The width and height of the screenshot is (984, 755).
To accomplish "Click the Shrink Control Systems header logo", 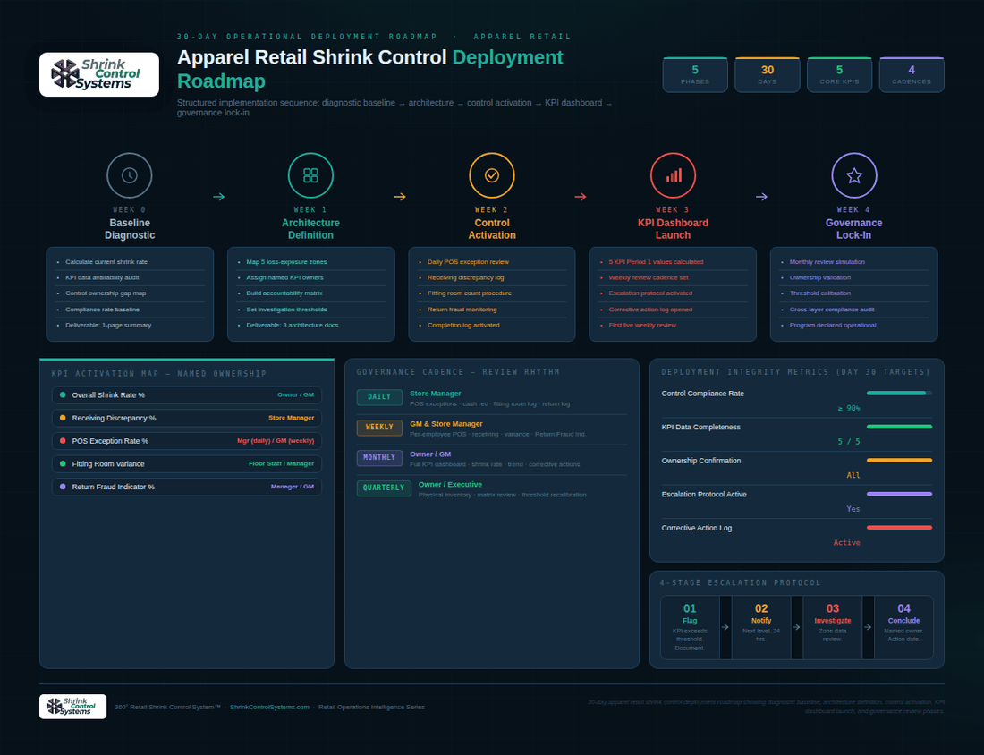I will pos(99,74).
